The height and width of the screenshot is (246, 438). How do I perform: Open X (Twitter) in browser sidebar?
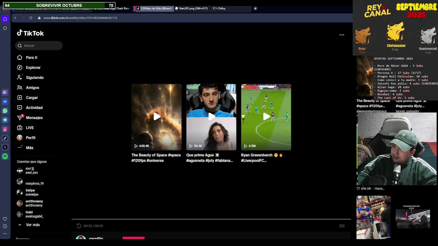[x=5, y=147]
